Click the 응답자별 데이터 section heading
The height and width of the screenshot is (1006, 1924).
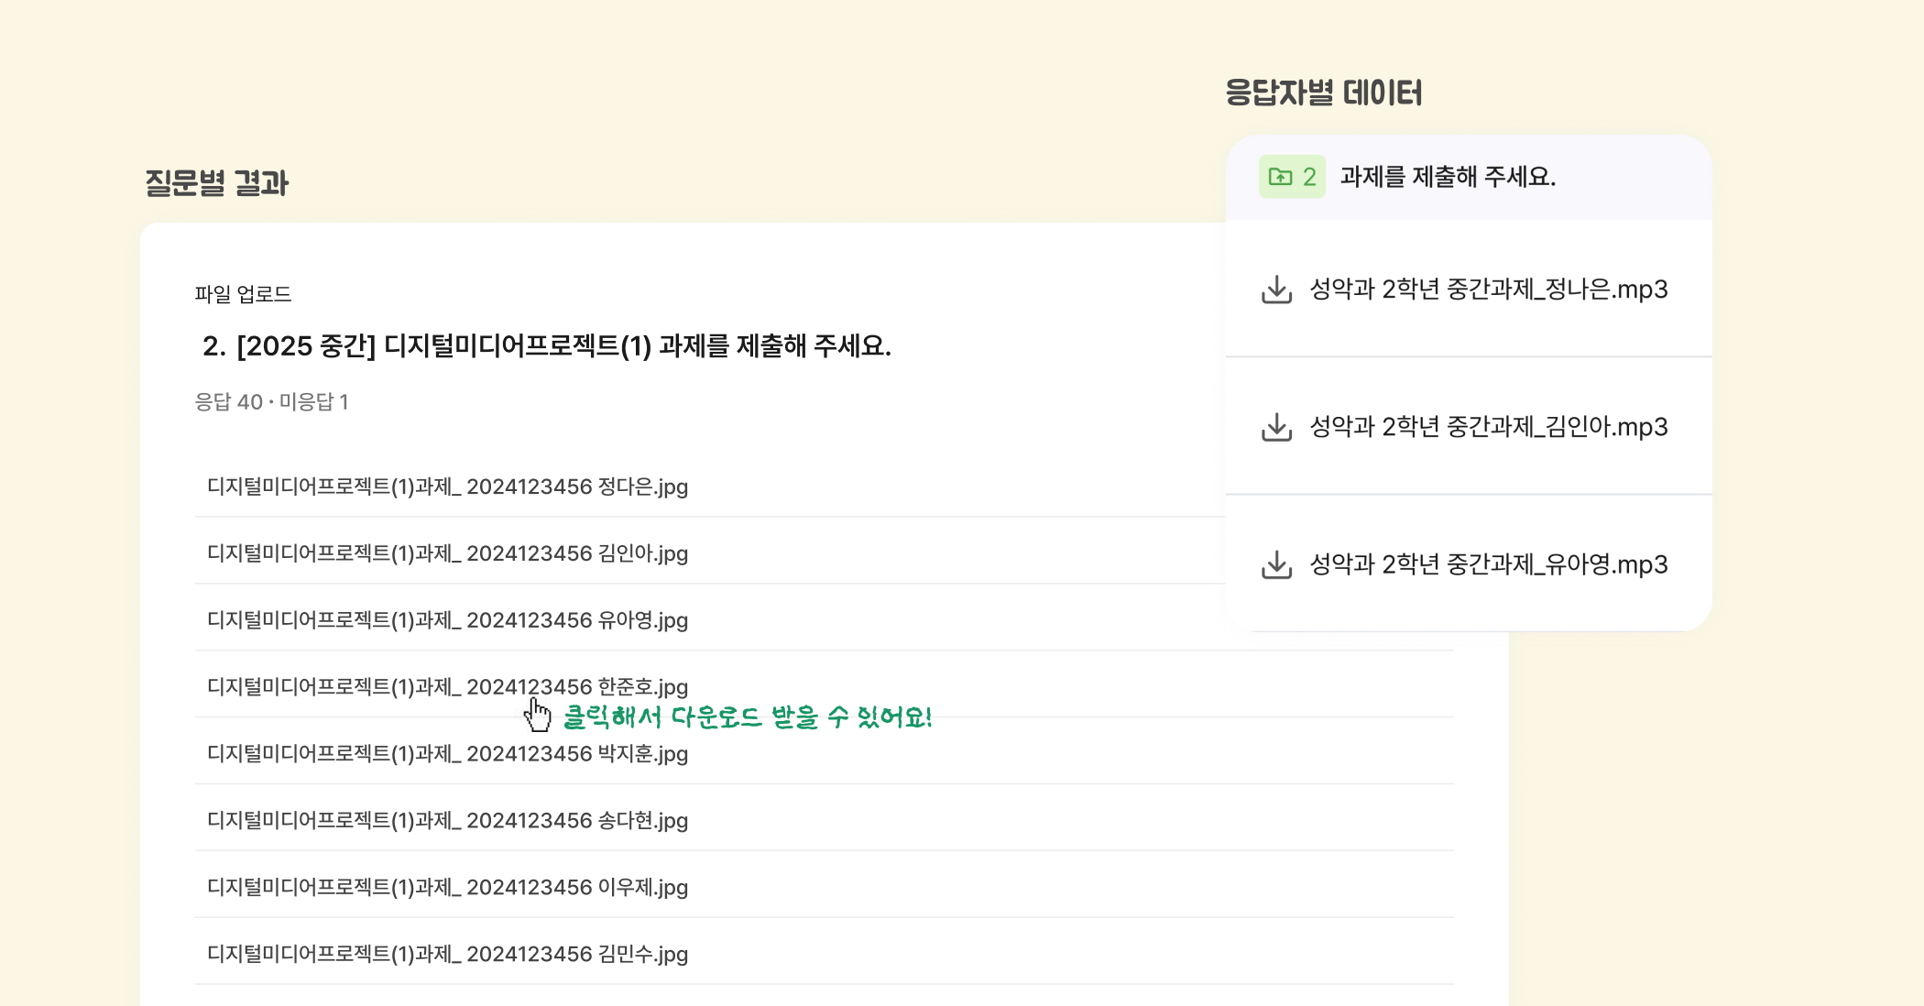1323,93
